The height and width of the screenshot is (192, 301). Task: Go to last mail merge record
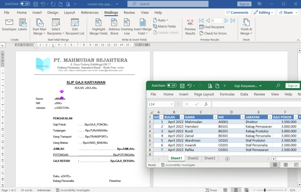(233, 21)
